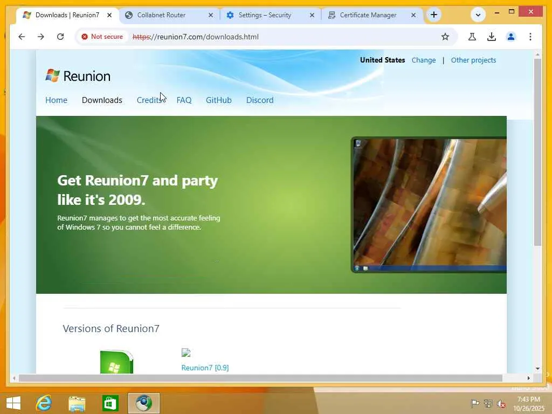Go back using the browser back arrow
The width and height of the screenshot is (552, 414).
(x=22, y=37)
